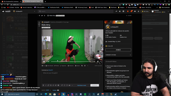The image size is (171, 96).
Task: Click the reddit logo home
Action: point(6,11)
